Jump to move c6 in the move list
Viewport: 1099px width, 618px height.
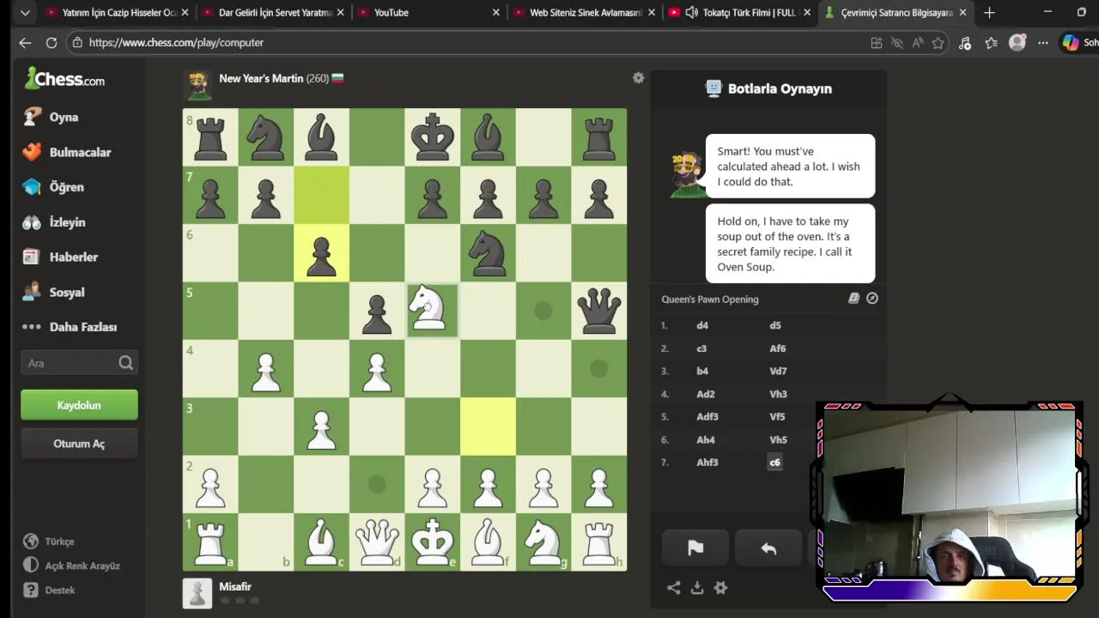774,463
